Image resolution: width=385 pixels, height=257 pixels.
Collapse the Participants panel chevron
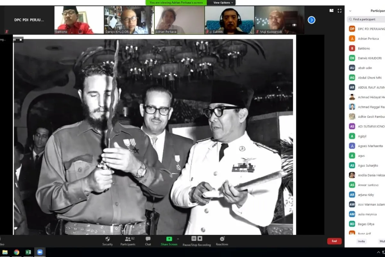pos(350,11)
